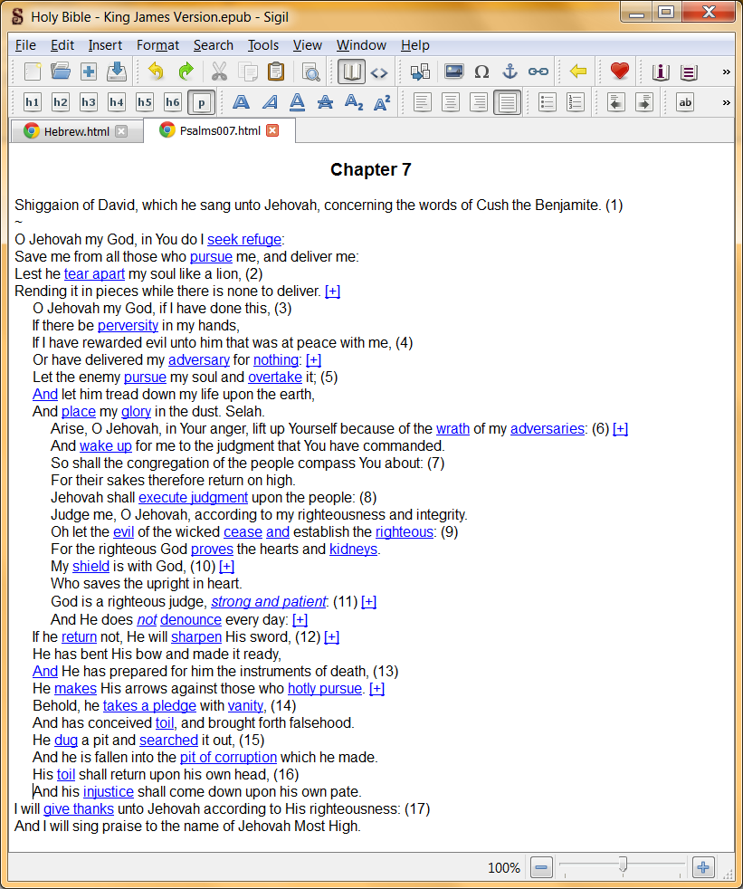Image resolution: width=743 pixels, height=889 pixels.
Task: Open the Format menu
Action: [157, 45]
